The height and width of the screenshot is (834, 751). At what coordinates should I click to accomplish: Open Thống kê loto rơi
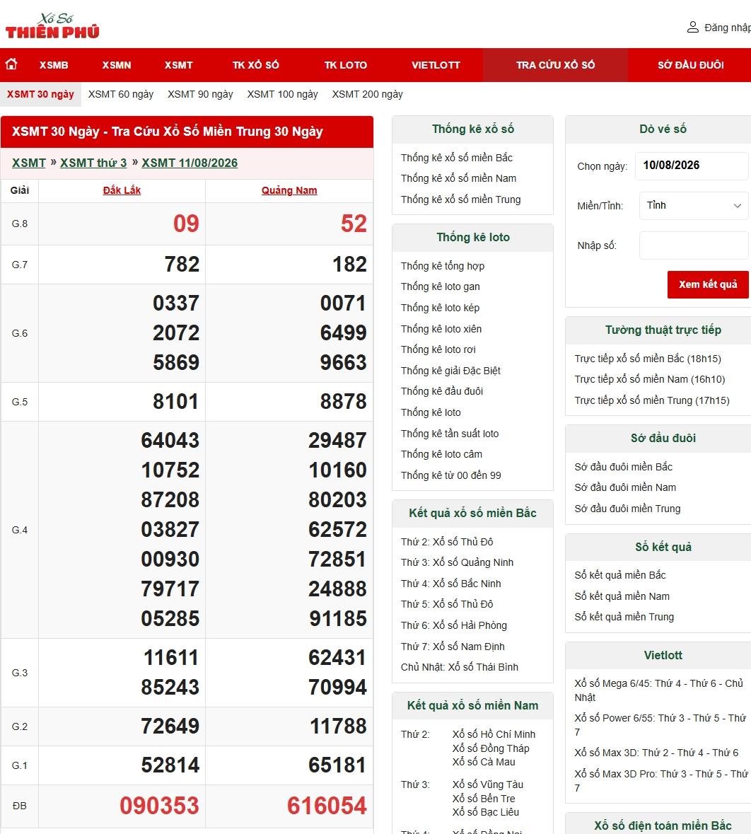point(438,349)
